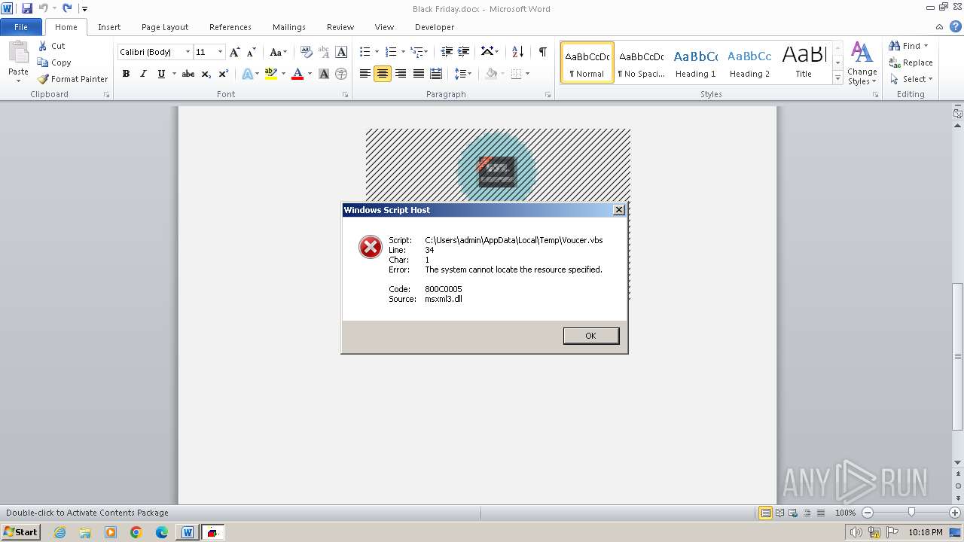This screenshot has height=542, width=964.
Task: Apply the Heading 2 style
Action: pyautogui.click(x=749, y=62)
